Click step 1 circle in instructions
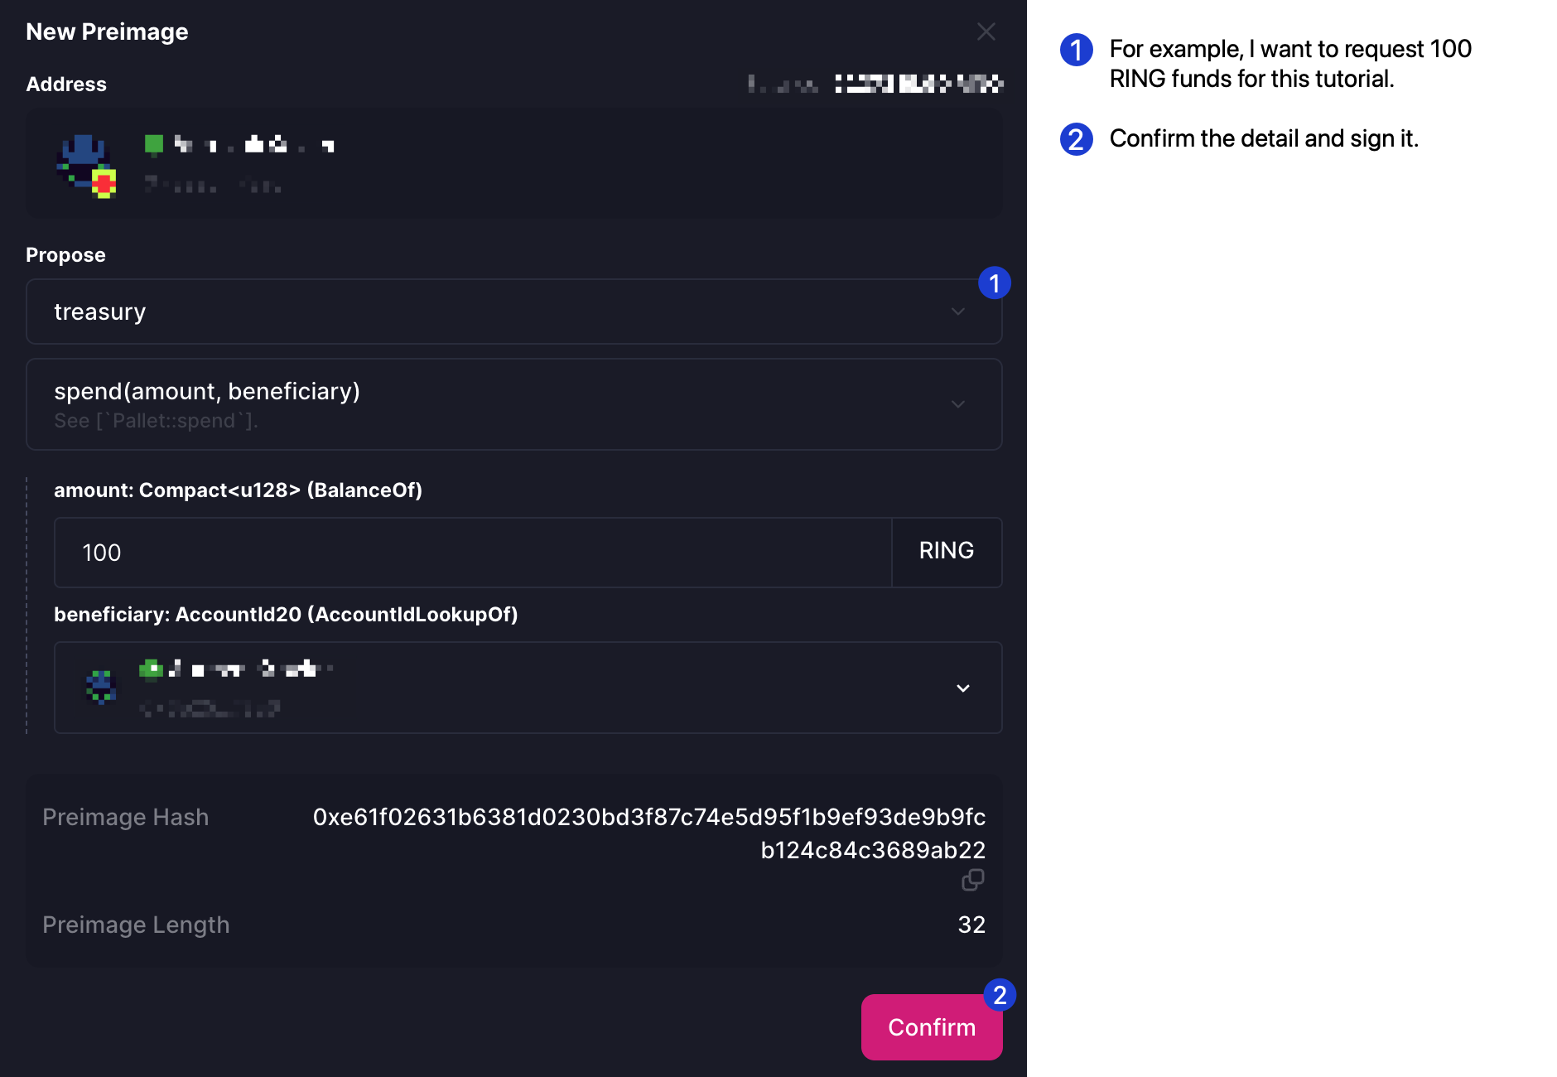This screenshot has width=1557, height=1077. (x=1076, y=50)
